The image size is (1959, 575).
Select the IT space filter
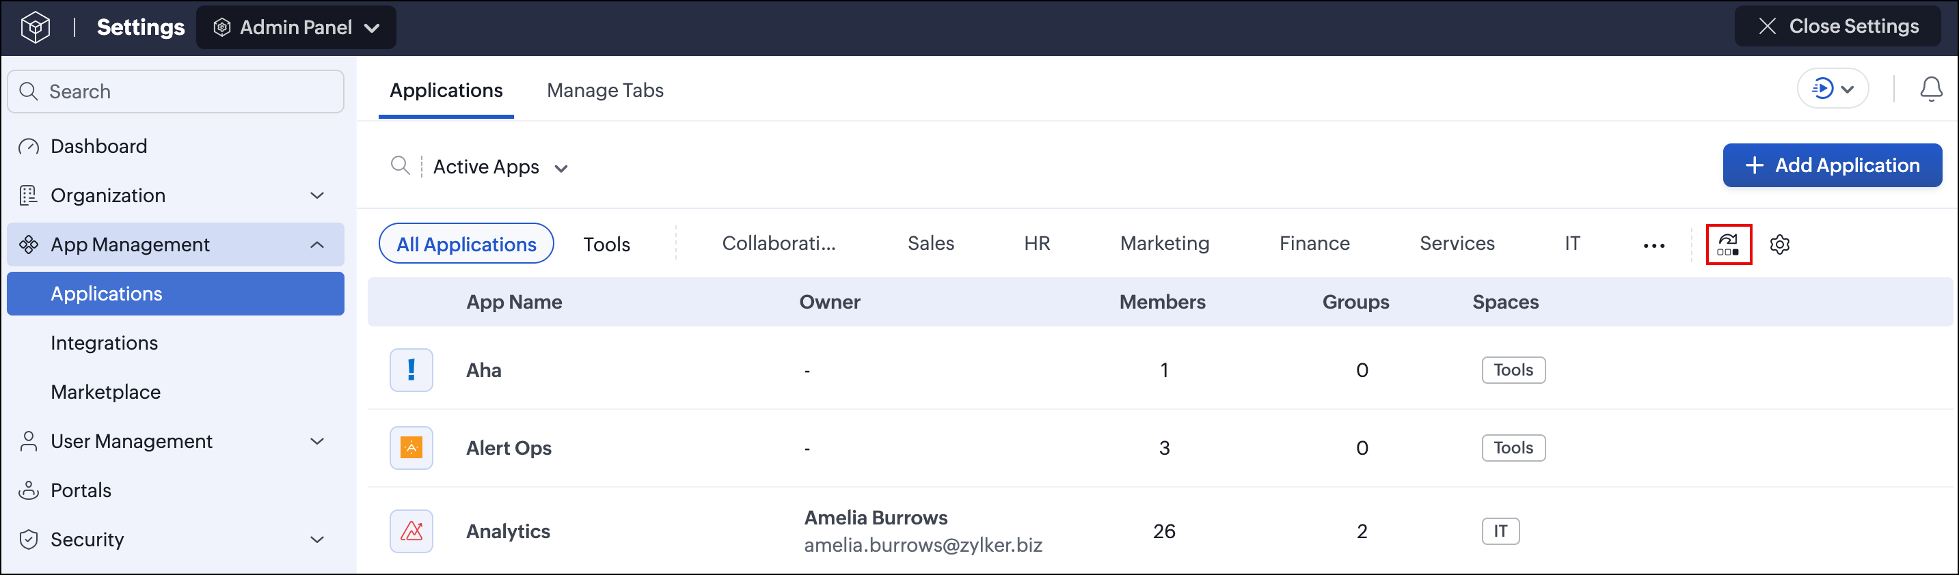[1572, 243]
